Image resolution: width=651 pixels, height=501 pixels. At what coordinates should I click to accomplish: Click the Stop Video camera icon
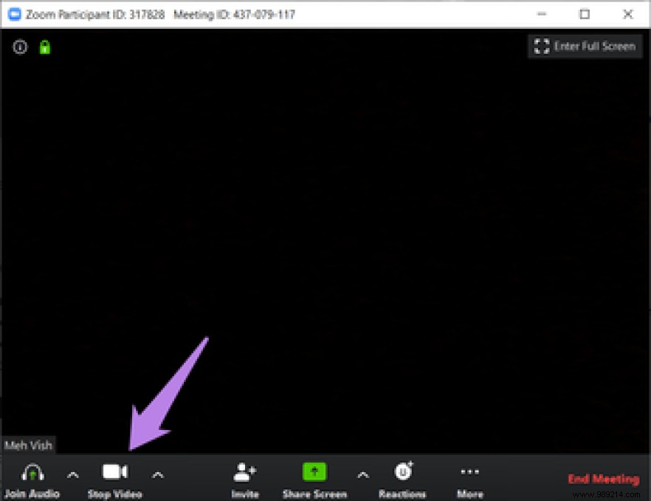[114, 471]
